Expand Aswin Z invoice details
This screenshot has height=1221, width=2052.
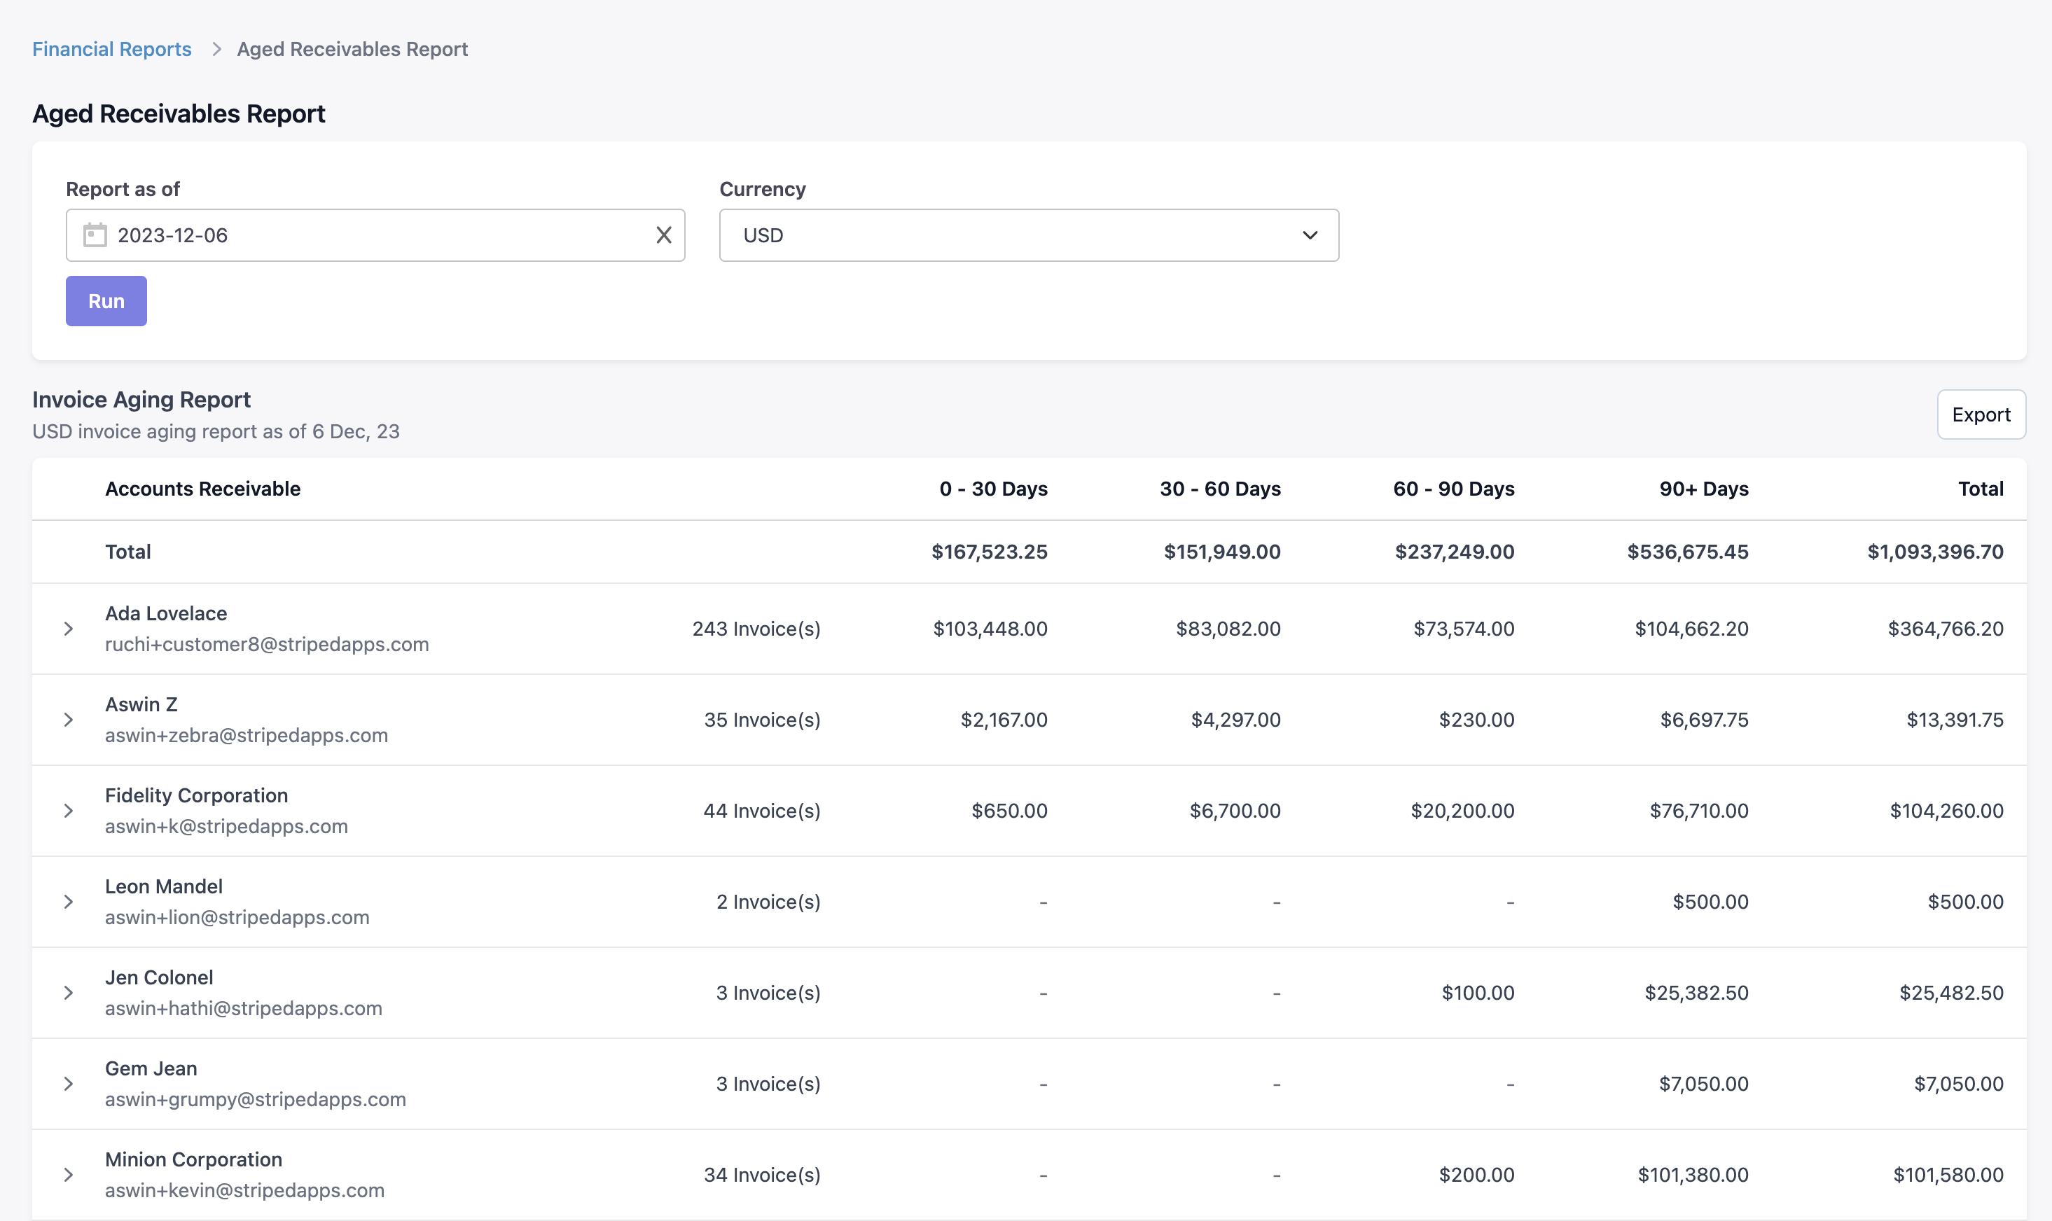coord(69,720)
